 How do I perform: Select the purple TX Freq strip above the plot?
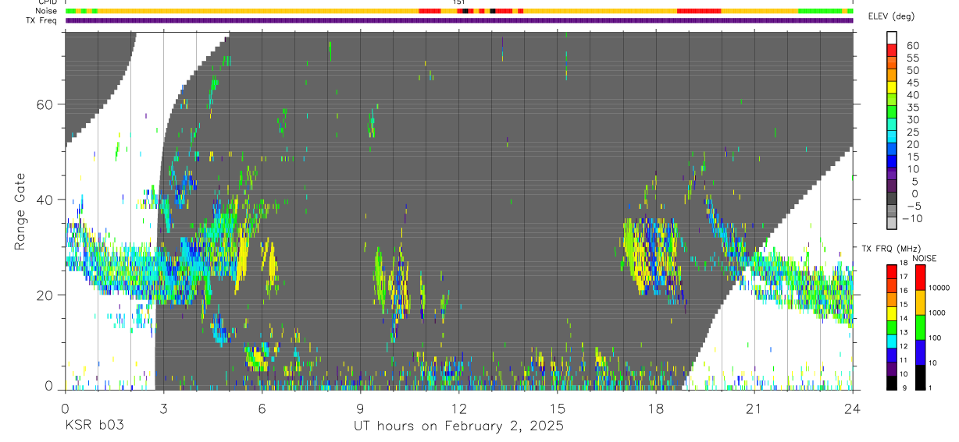point(459,20)
